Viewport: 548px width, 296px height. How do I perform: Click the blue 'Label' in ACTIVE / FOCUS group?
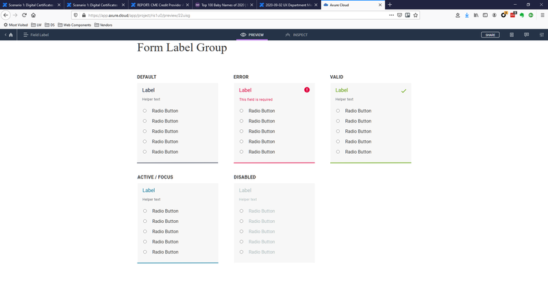pyautogui.click(x=149, y=190)
